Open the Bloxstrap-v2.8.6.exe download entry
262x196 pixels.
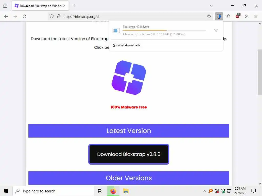coord(160,30)
